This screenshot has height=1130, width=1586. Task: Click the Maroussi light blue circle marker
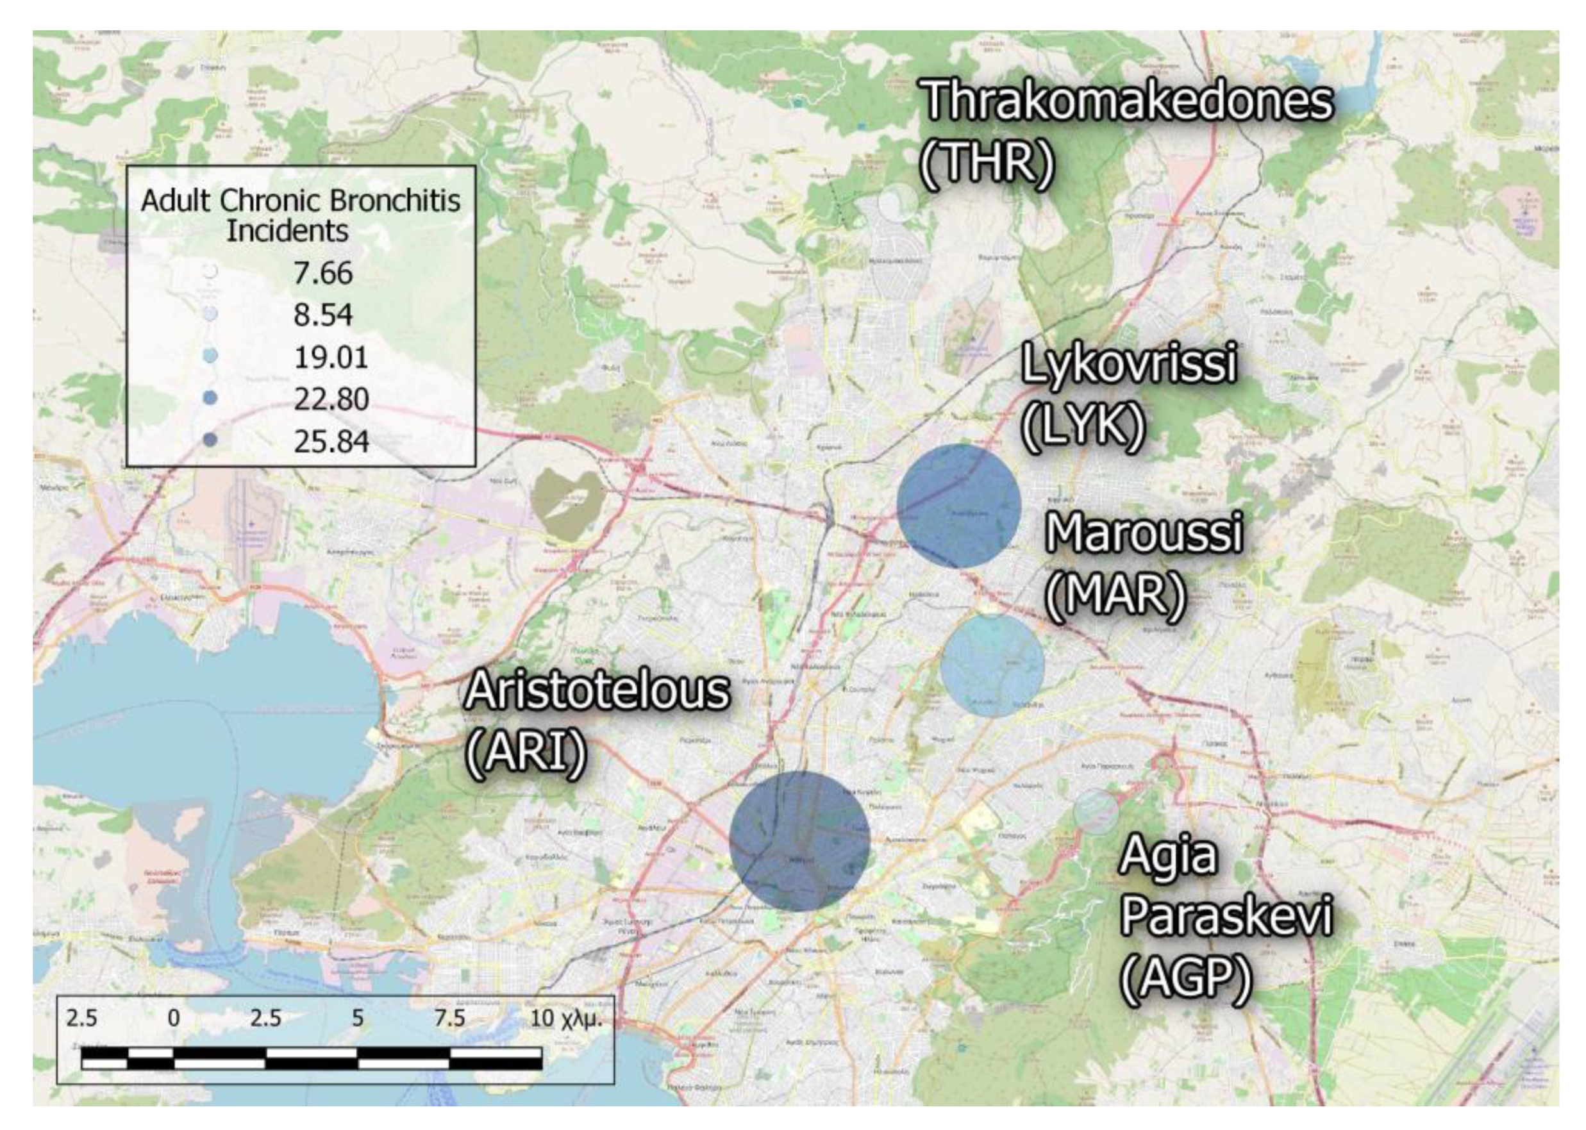[x=992, y=665]
